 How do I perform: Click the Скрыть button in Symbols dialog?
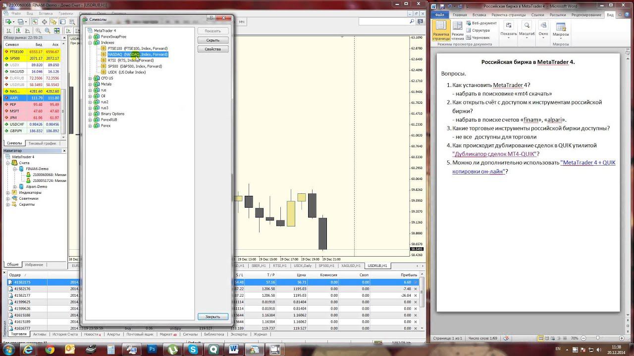[x=213, y=40]
